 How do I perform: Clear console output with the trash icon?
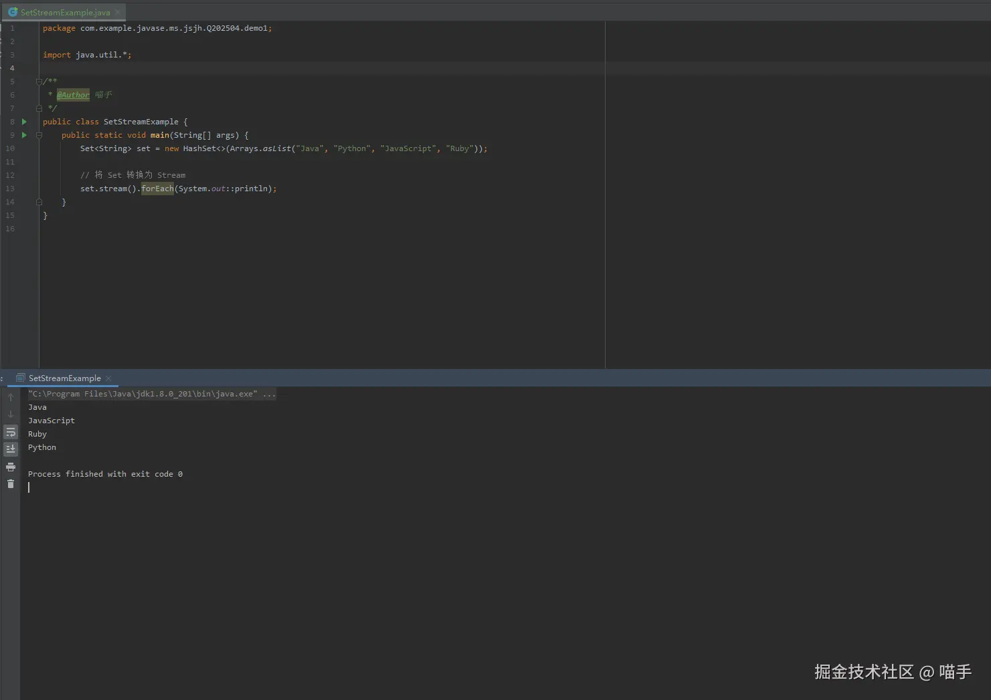click(x=11, y=483)
